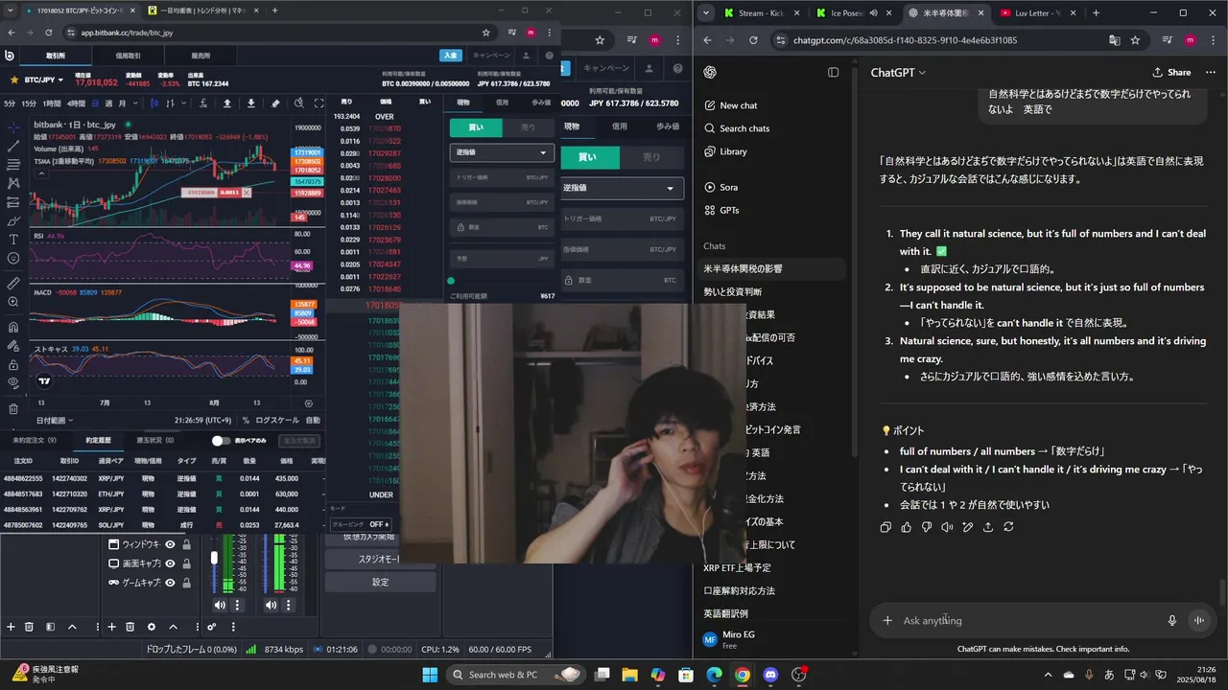Image resolution: width=1228 pixels, height=690 pixels.
Task: Toggle visibility of ウィンドウキャプチャ source in OBS
Action: (170, 544)
